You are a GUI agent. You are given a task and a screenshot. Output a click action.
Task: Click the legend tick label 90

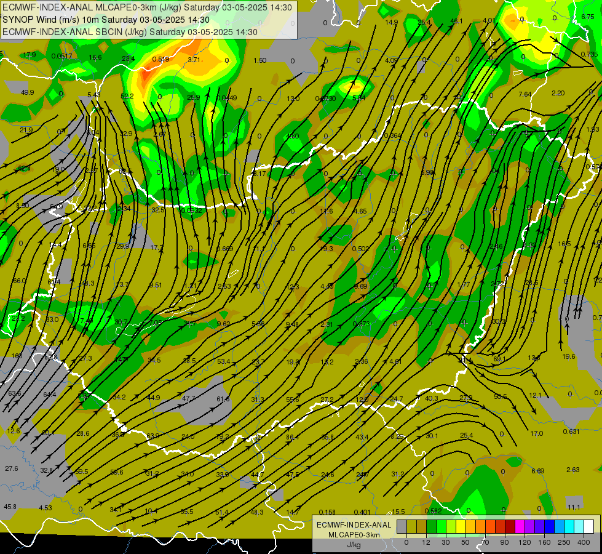(x=504, y=542)
